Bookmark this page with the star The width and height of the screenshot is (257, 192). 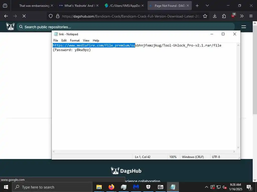point(205,16)
